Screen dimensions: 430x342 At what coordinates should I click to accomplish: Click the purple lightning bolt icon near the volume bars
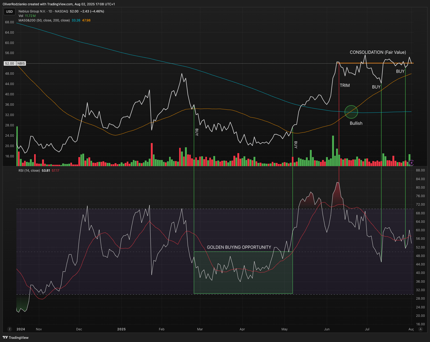pos(411,163)
